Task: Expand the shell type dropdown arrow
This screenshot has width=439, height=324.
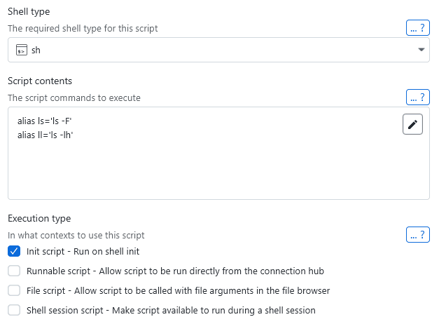Action: pos(421,50)
